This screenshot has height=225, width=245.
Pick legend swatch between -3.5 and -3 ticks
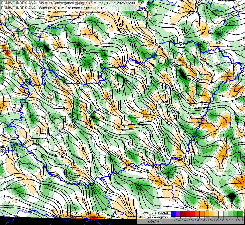pos(192,214)
